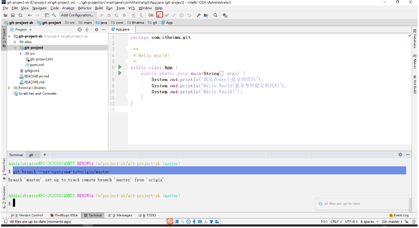Click the Git Commit checkmark icon
Image resolution: width=419 pixels, height=228 pixels.
pyautogui.click(x=167, y=15)
